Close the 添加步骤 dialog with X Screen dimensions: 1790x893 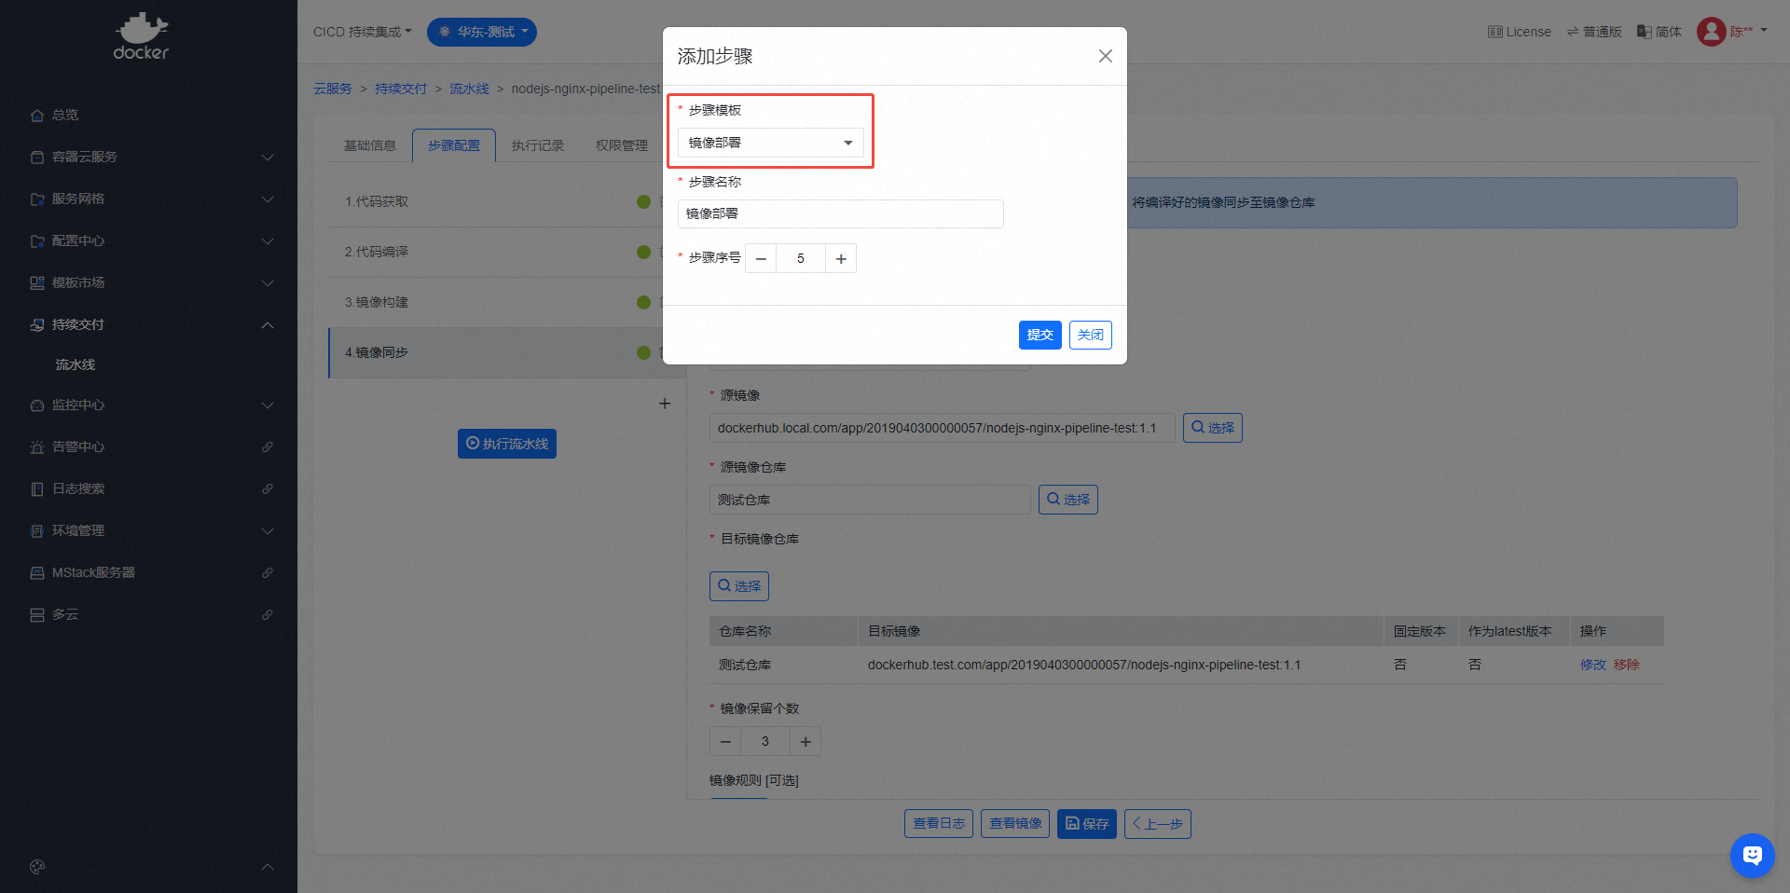click(1106, 56)
